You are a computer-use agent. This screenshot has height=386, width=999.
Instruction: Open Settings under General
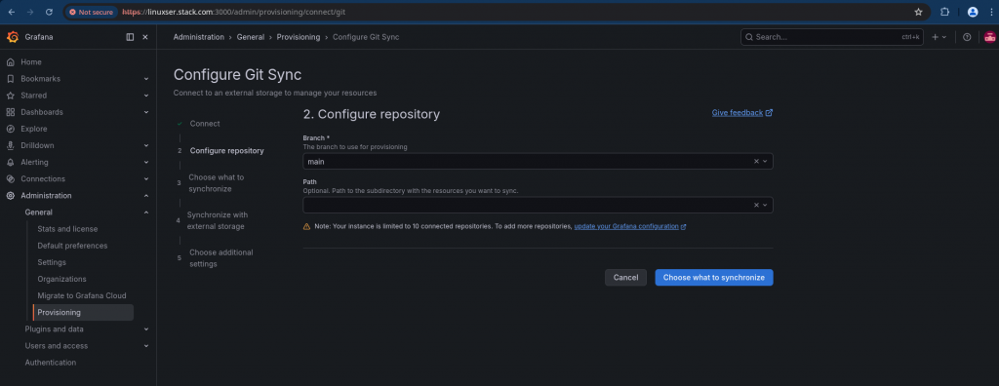[x=52, y=262]
